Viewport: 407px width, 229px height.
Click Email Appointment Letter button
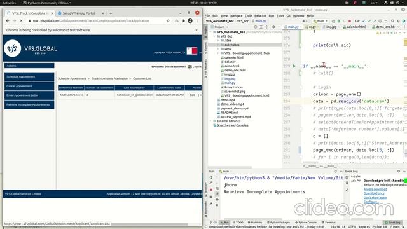pyautogui.click(x=29, y=95)
